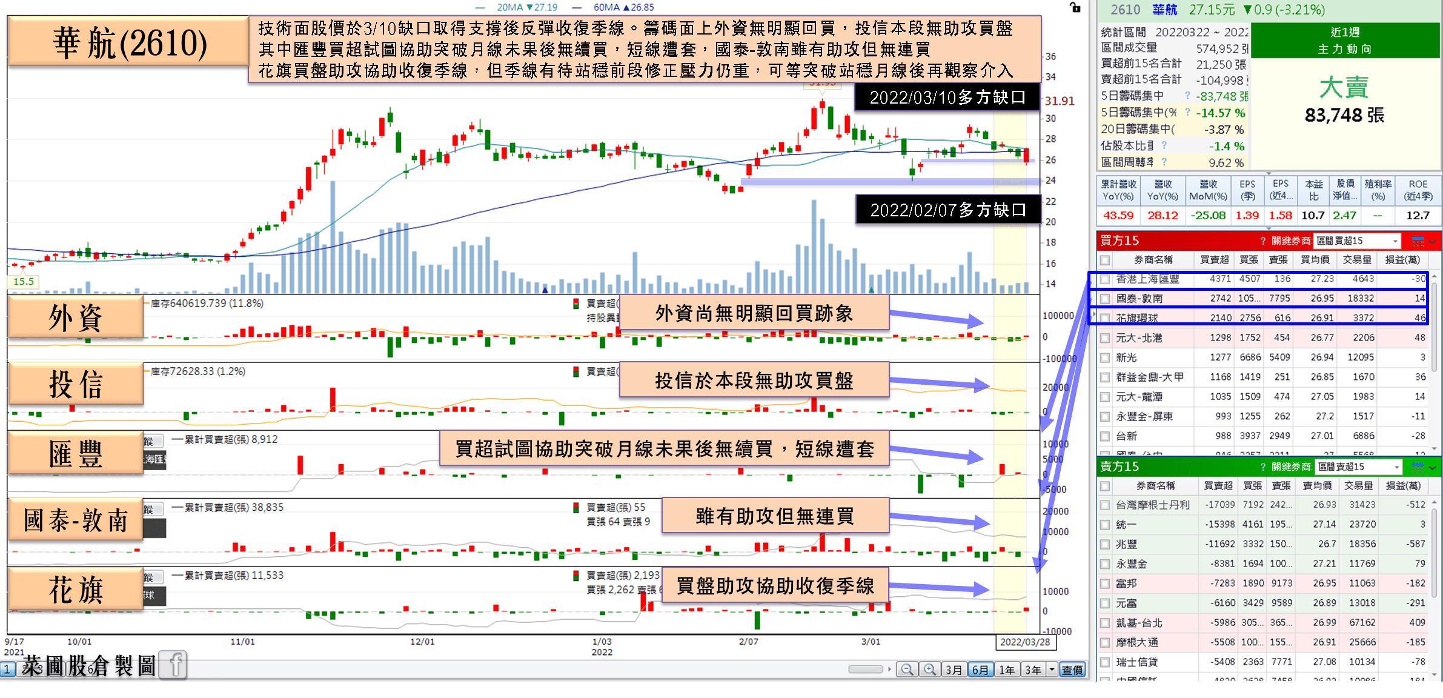Viewport: 1443px width, 698px height.
Task: Click the 元富 seller row
Action: 1263,603
